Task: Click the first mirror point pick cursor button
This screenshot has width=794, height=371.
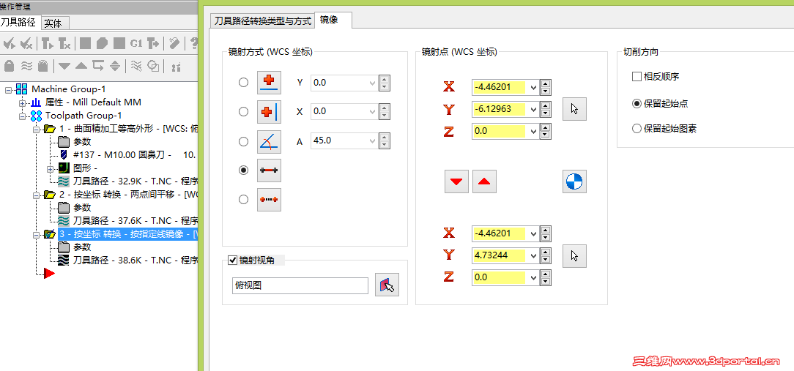Action: click(x=575, y=109)
